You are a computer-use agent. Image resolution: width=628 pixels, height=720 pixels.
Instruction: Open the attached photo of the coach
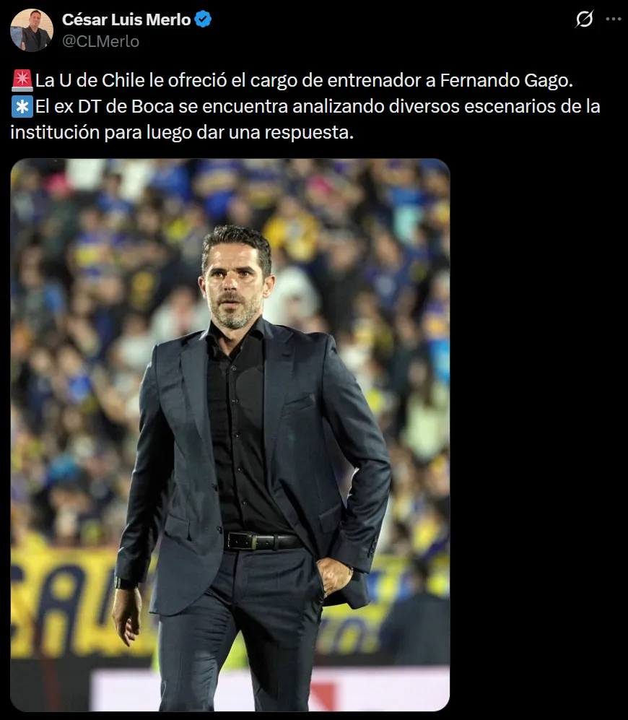pos(230,435)
